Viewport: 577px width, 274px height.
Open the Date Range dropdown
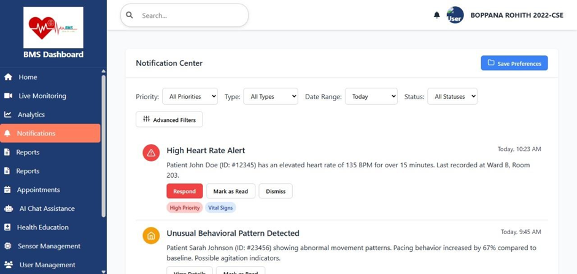click(x=371, y=96)
